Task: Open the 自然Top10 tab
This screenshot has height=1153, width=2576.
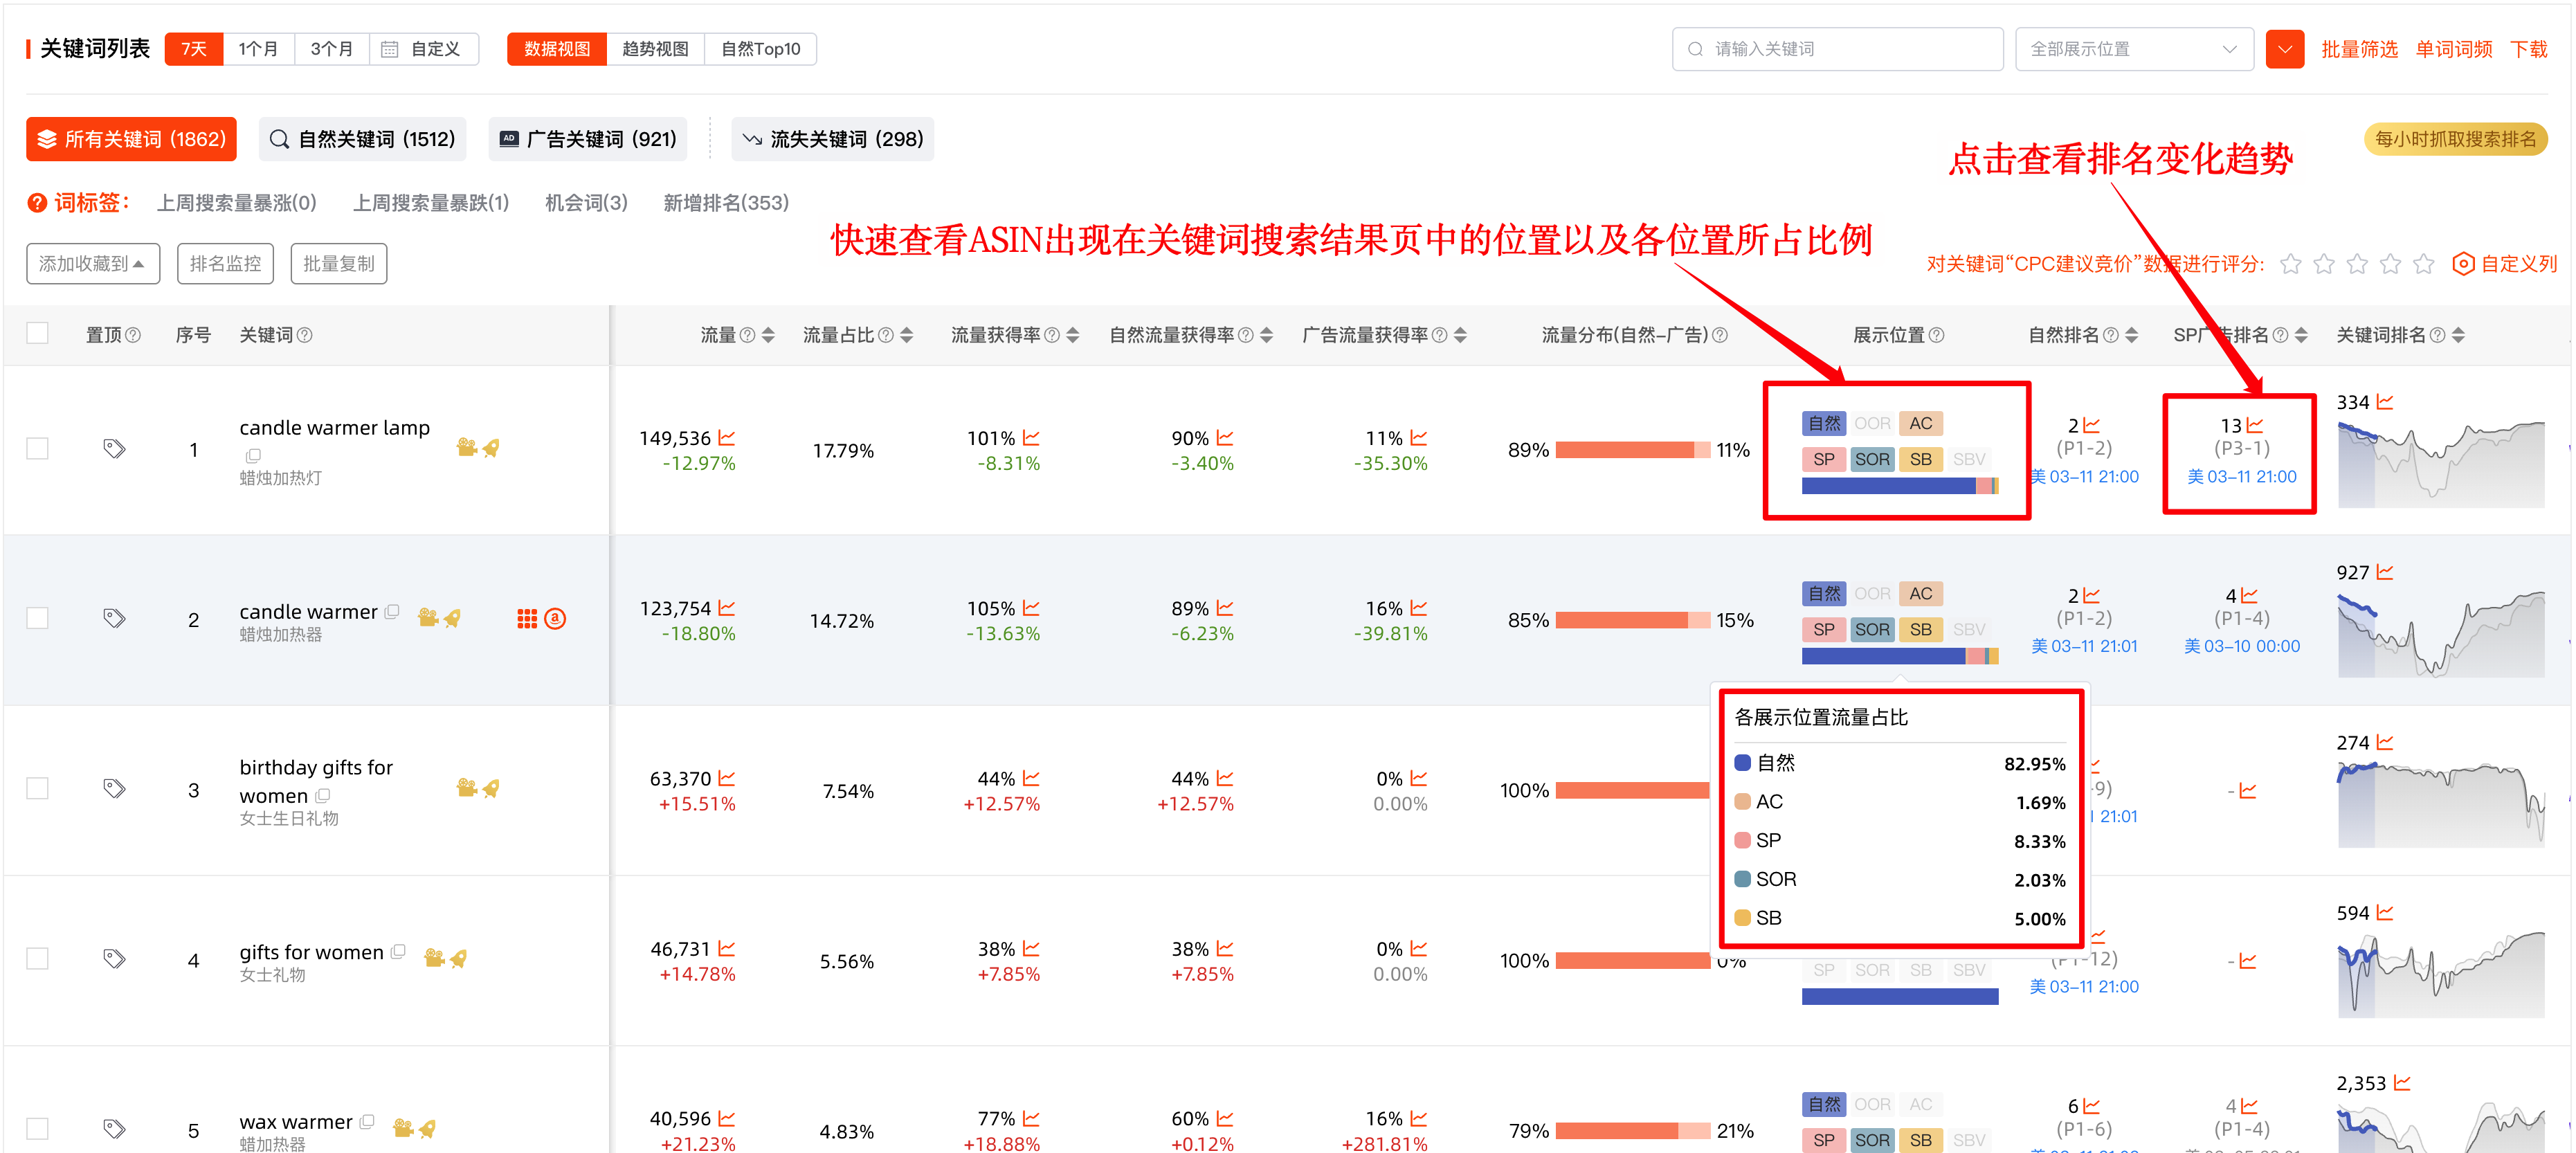Action: click(x=761, y=48)
